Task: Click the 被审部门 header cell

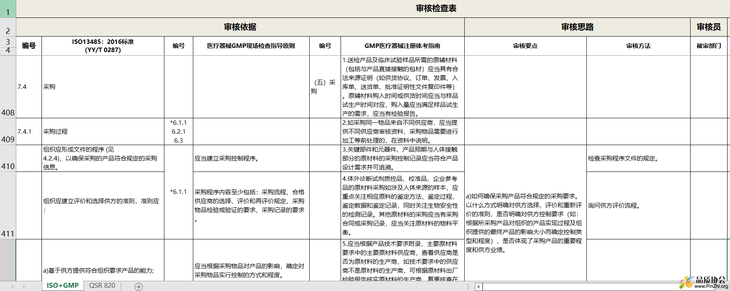Action: tap(709, 46)
